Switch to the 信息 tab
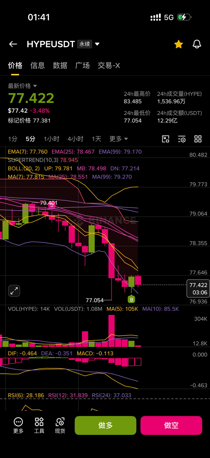This screenshot has height=458, width=210. coord(38,65)
